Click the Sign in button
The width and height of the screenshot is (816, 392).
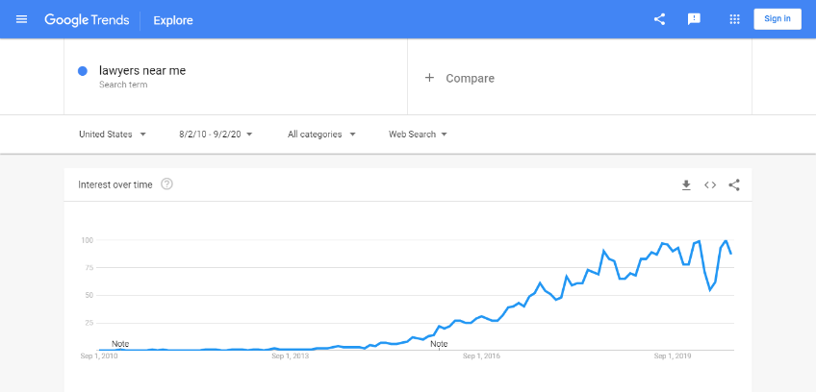(778, 19)
